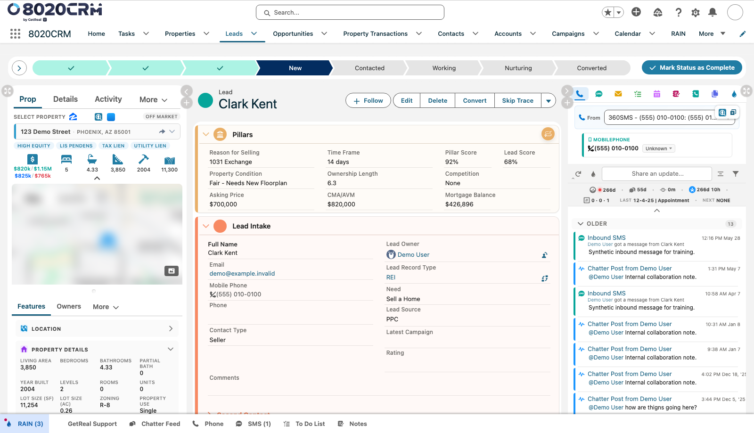
Task: Switch to the Activity tab
Action: [108, 99]
